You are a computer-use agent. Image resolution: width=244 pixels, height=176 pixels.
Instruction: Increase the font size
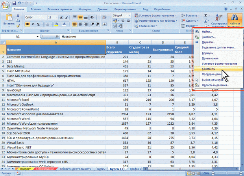click(61, 17)
